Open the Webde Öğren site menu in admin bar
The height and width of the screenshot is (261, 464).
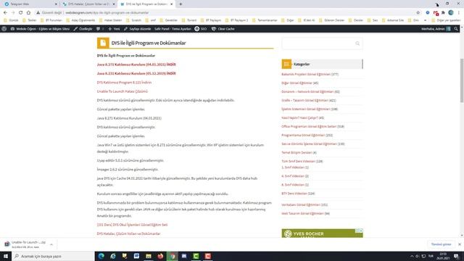(x=40, y=29)
